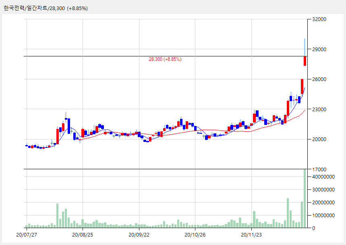The height and width of the screenshot is (245, 346).
Task: Click the chart title 한국전력/일간차트/28,300 (+8.85%)
Action: (46, 8)
